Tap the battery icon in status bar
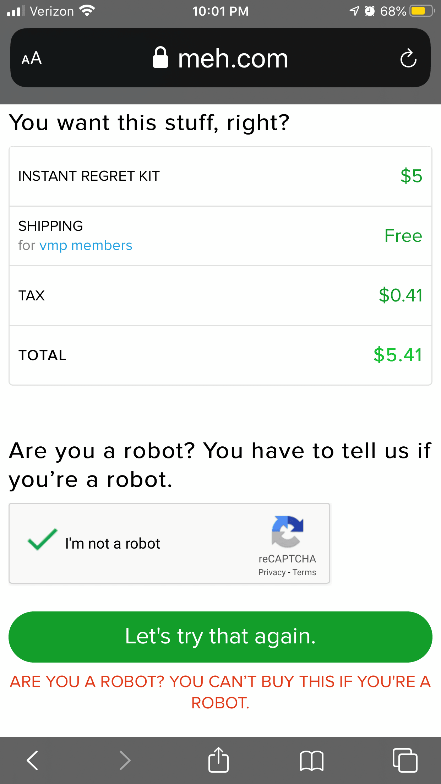This screenshot has height=784, width=441. (421, 11)
